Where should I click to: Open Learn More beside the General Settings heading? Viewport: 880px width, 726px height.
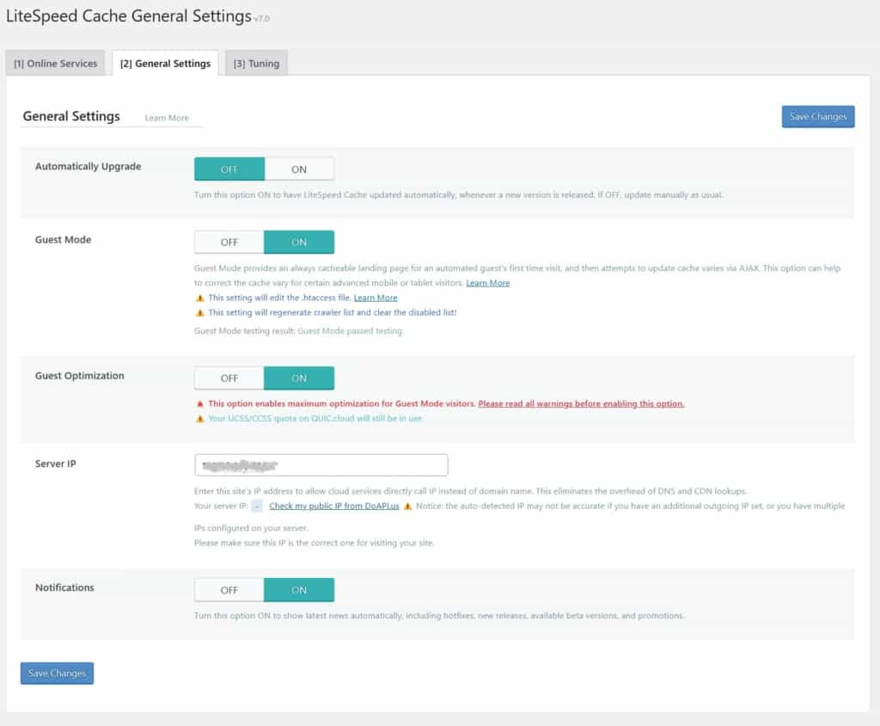tap(167, 118)
